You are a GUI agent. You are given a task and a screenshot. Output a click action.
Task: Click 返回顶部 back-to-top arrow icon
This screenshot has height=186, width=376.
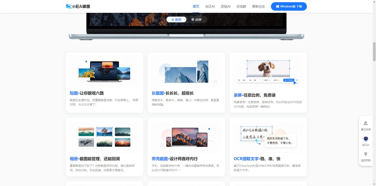[366, 154]
